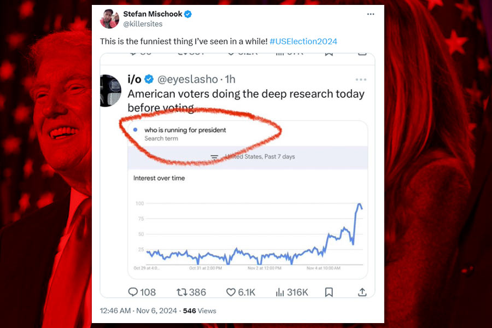The width and height of the screenshot is (492, 328).
Task: Bookmark the quoted i/o post
Action: [x=329, y=292]
